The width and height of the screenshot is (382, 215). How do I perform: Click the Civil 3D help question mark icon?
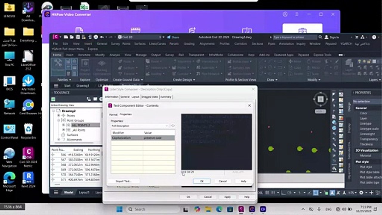click(374, 37)
